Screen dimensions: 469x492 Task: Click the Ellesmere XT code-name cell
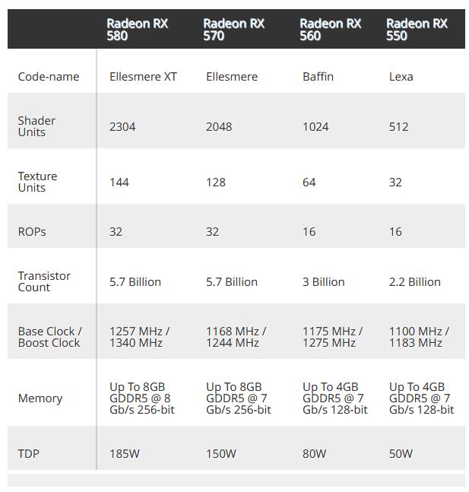[x=143, y=77]
